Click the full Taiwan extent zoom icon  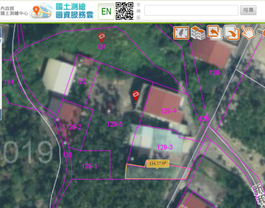[181, 33]
